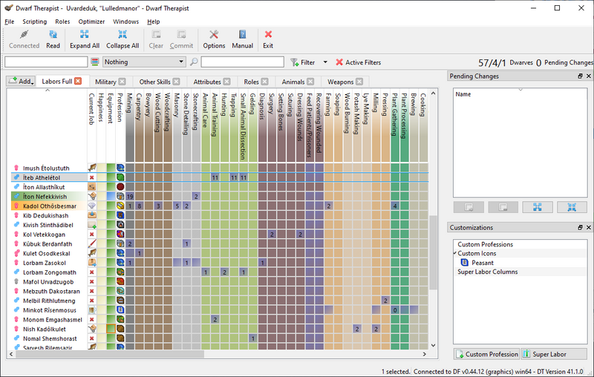Image resolution: width=594 pixels, height=377 pixels.
Task: Click the Custom Profession button
Action: pos(487,354)
